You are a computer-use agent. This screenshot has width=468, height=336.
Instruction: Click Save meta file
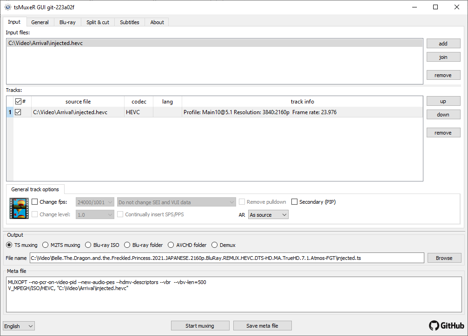pyautogui.click(x=263, y=326)
